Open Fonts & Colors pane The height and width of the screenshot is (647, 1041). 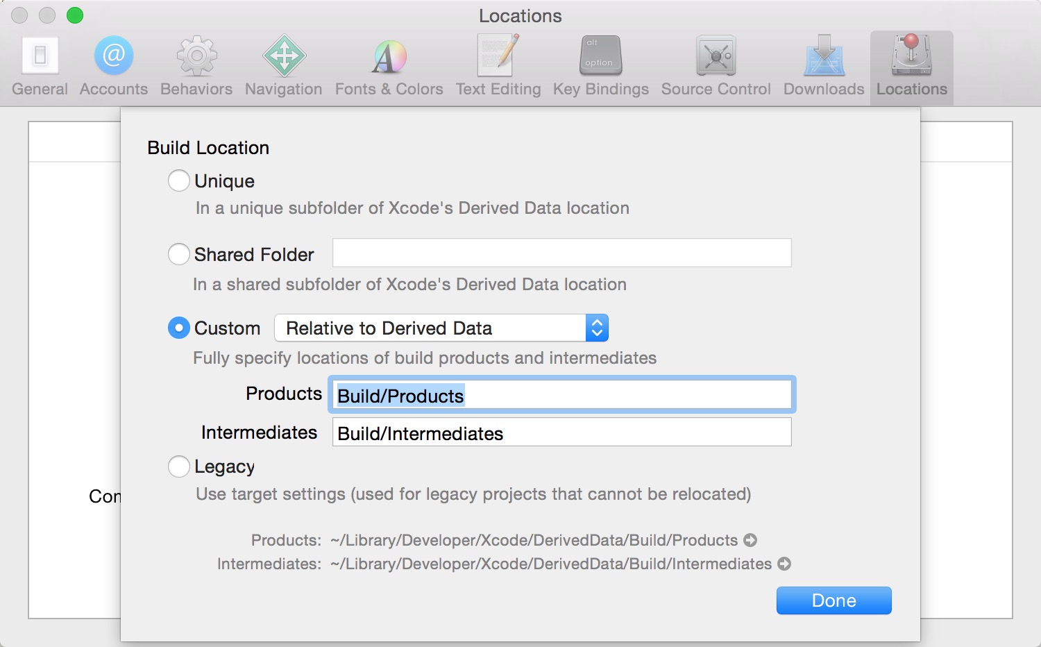pos(389,67)
